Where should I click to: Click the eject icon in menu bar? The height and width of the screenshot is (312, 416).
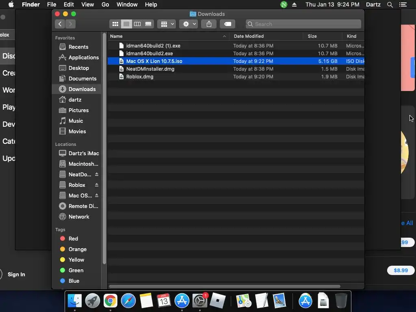[294, 4]
